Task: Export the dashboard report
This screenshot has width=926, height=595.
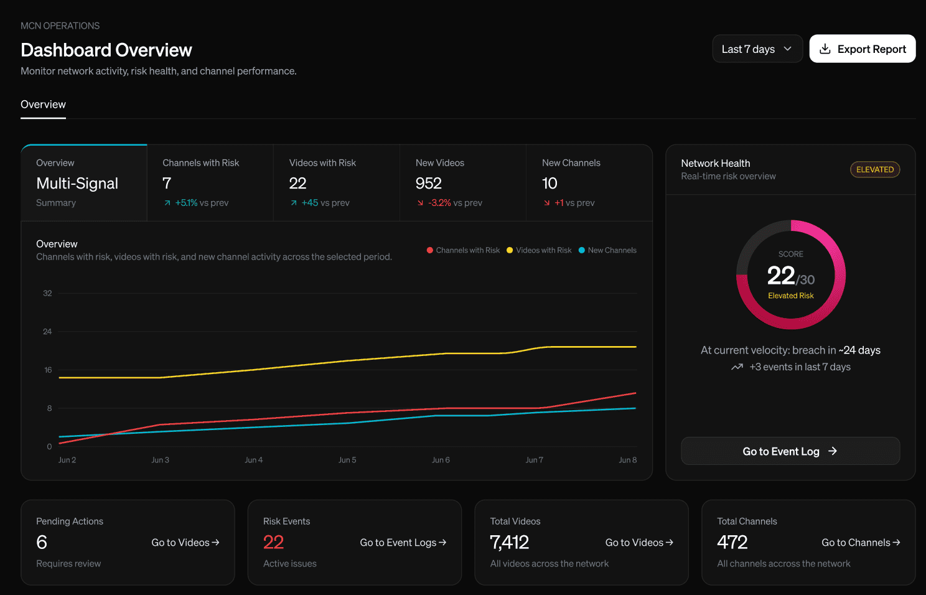Action: point(863,49)
